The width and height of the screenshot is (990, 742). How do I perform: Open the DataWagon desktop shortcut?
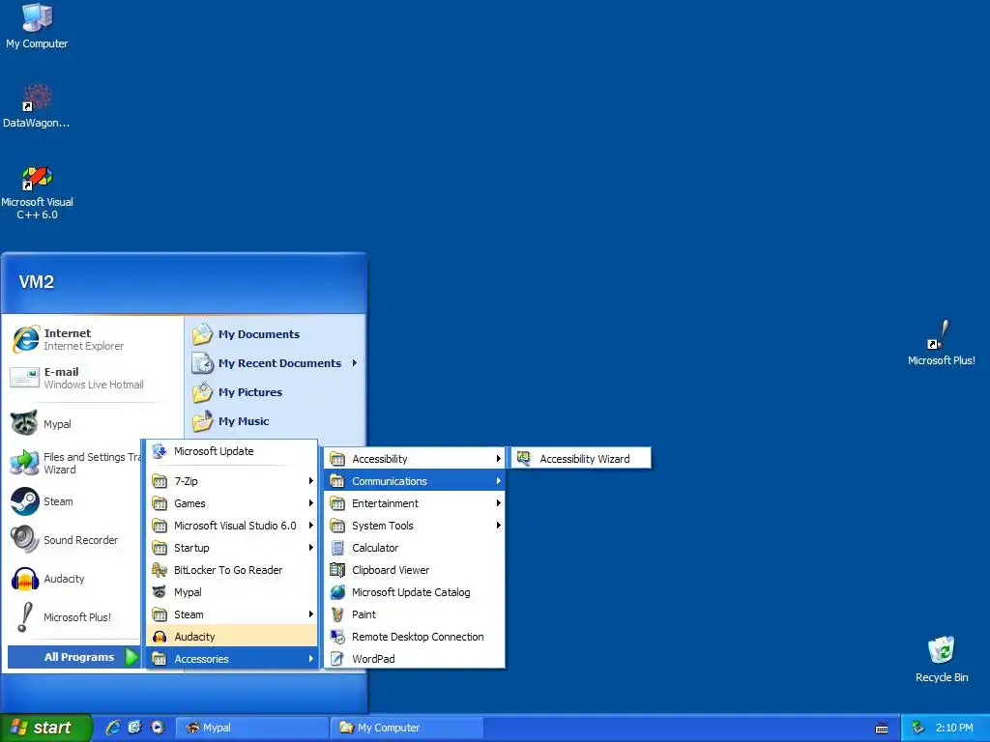point(37,106)
